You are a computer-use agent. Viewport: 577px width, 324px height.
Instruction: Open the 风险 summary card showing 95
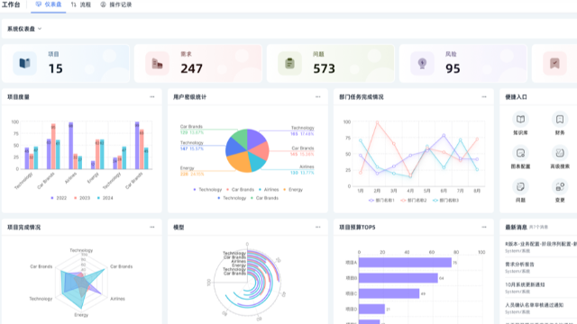(463, 64)
